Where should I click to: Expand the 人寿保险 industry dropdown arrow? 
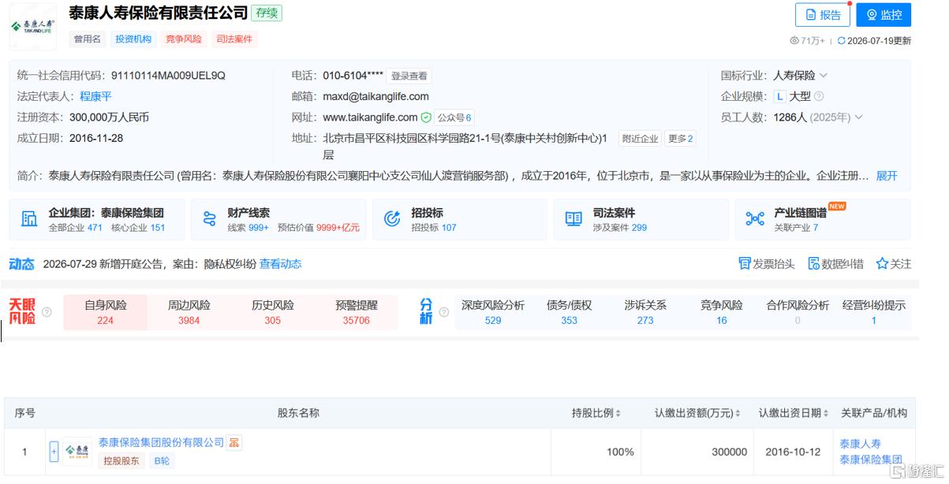824,76
